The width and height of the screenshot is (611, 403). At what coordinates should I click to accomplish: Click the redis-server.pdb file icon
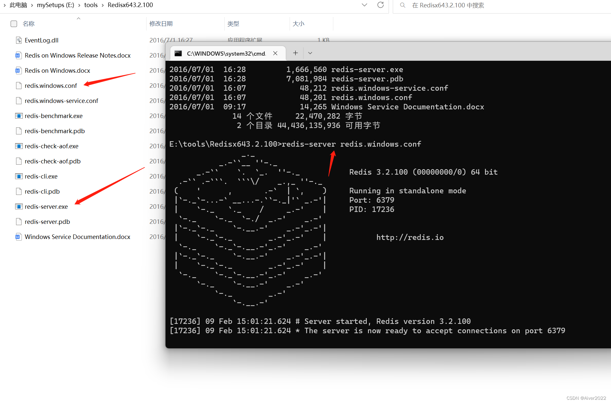[x=19, y=222]
